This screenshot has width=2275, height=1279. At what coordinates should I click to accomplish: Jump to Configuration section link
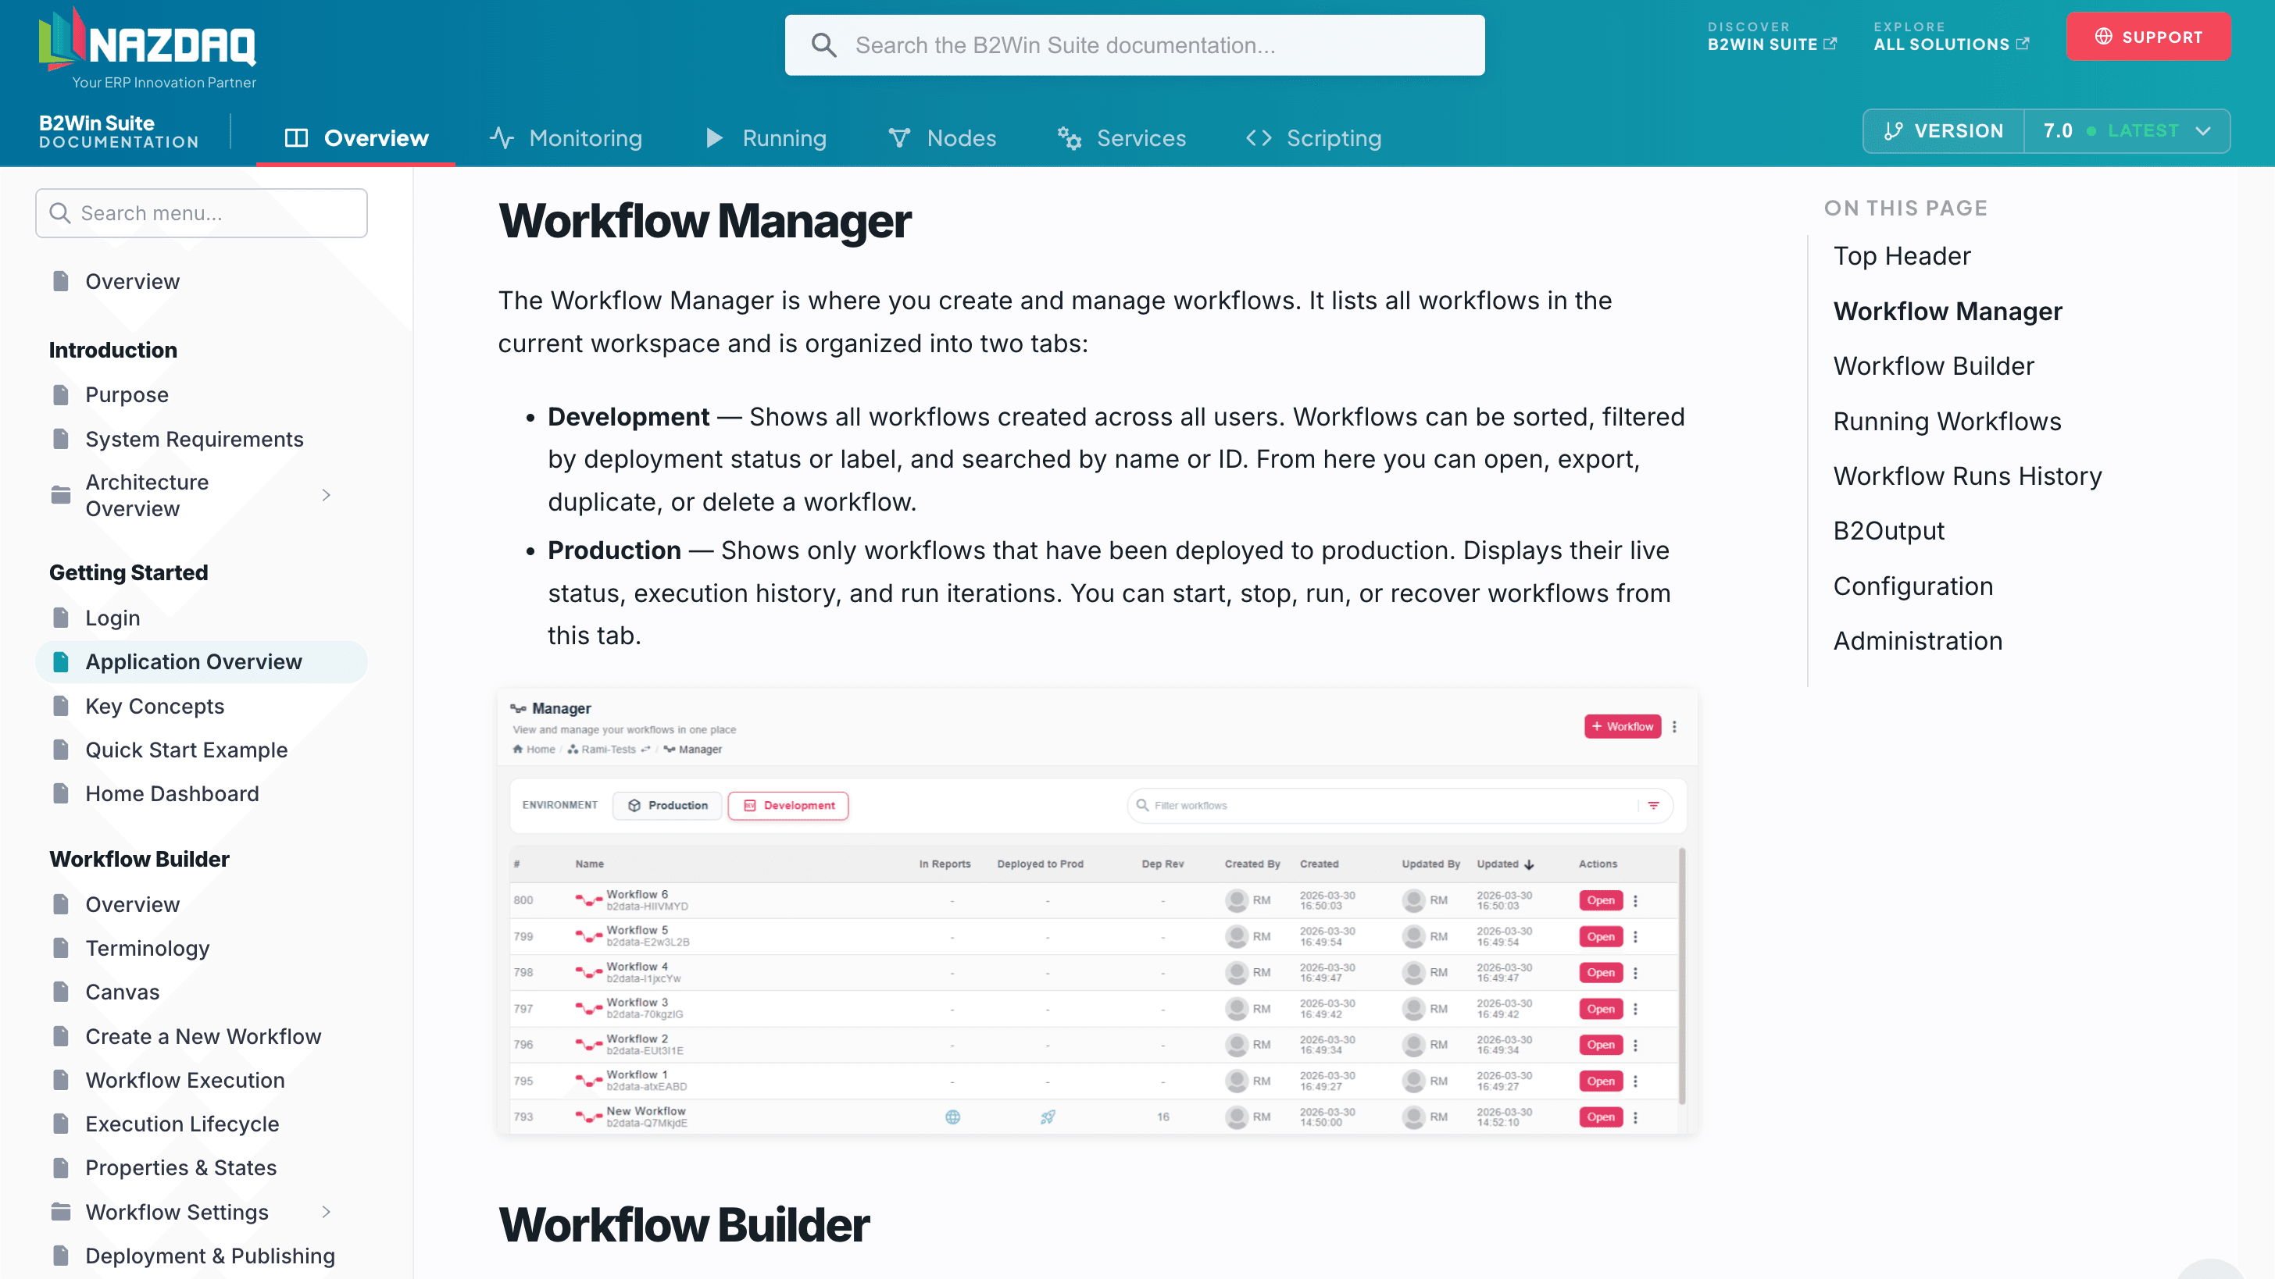(1913, 586)
